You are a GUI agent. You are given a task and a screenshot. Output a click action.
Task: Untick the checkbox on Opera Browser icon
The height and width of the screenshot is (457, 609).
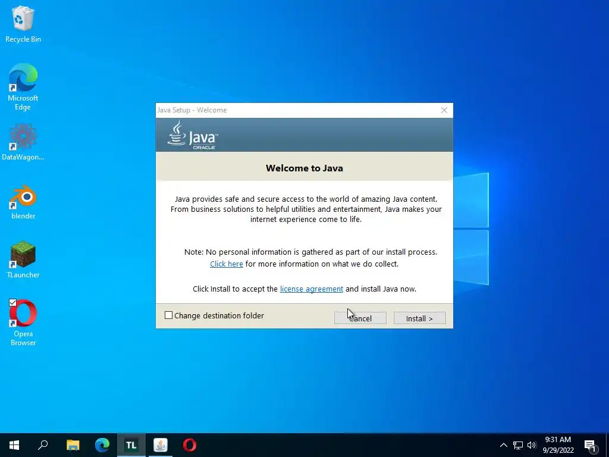(x=12, y=302)
